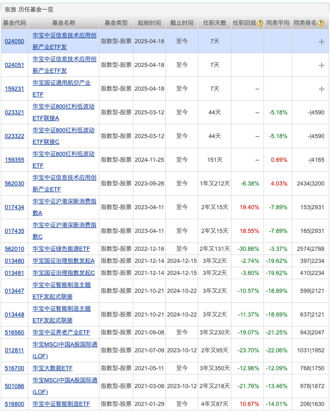
Task: Click the 4年又87天 tenure cell
Action: 215,404
